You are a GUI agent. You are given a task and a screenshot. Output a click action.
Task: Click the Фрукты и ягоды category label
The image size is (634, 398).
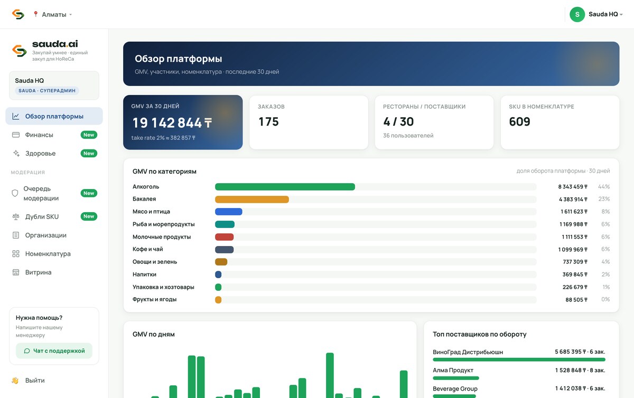pyautogui.click(x=154, y=299)
